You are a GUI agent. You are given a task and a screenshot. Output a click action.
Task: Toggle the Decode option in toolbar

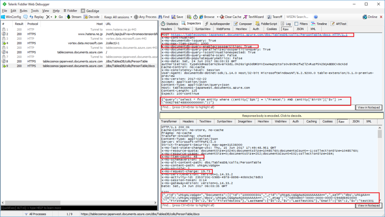tap(91, 17)
